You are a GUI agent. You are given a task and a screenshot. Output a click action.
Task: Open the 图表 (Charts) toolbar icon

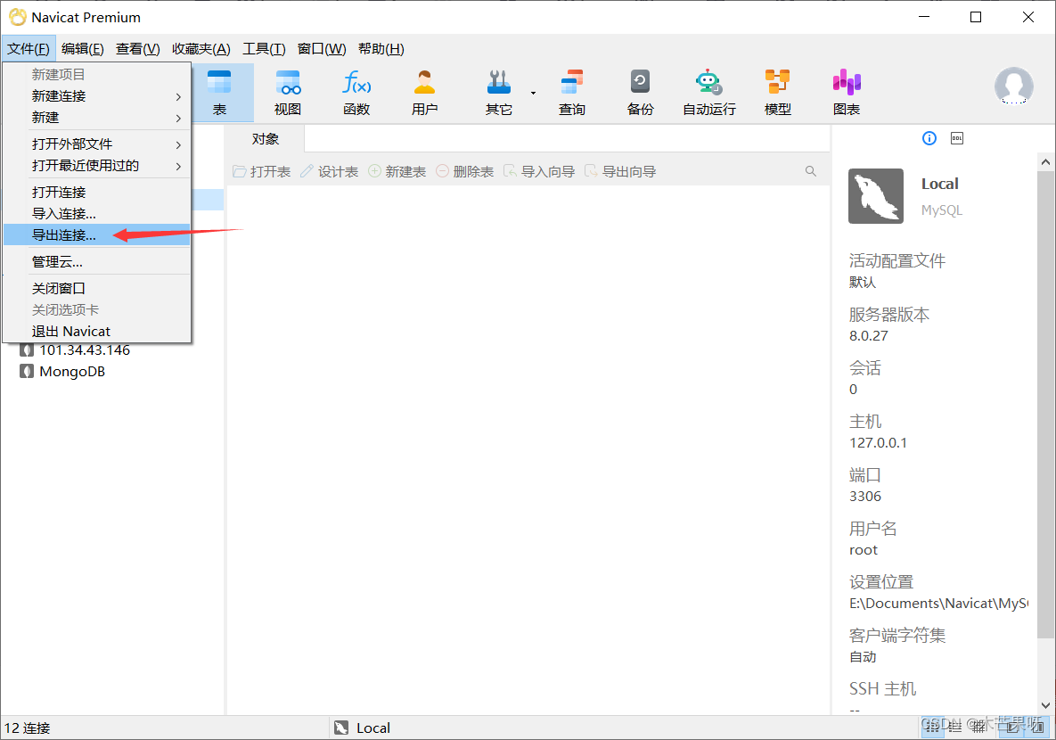pyautogui.click(x=847, y=93)
